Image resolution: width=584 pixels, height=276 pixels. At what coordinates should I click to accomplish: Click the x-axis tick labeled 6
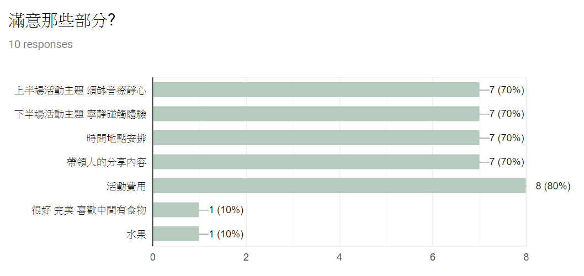433,257
